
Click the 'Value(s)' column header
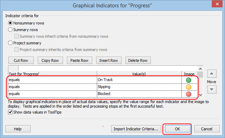(139, 74)
